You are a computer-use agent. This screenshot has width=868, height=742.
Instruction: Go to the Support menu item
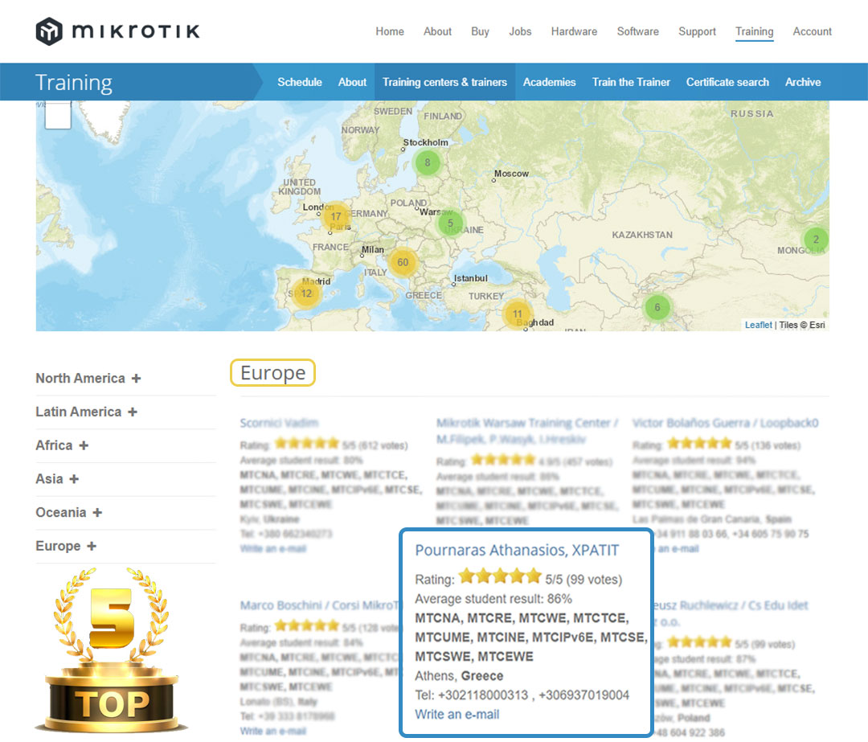coord(697,31)
